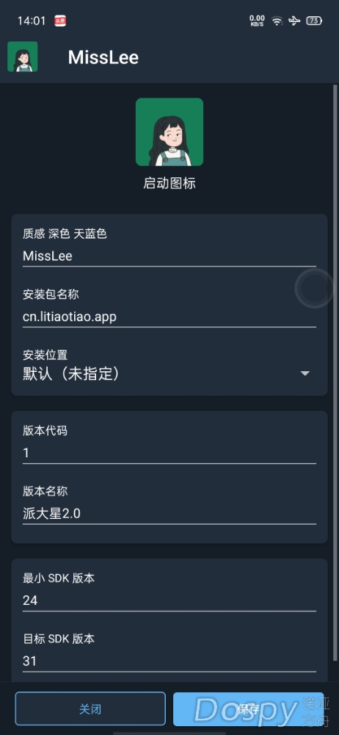The height and width of the screenshot is (735, 339).
Task: Edit the 目标 SDK 版本 field 31
Action: pyautogui.click(x=169, y=661)
